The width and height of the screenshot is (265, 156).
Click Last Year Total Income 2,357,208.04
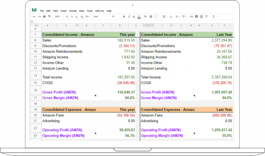click(x=222, y=77)
